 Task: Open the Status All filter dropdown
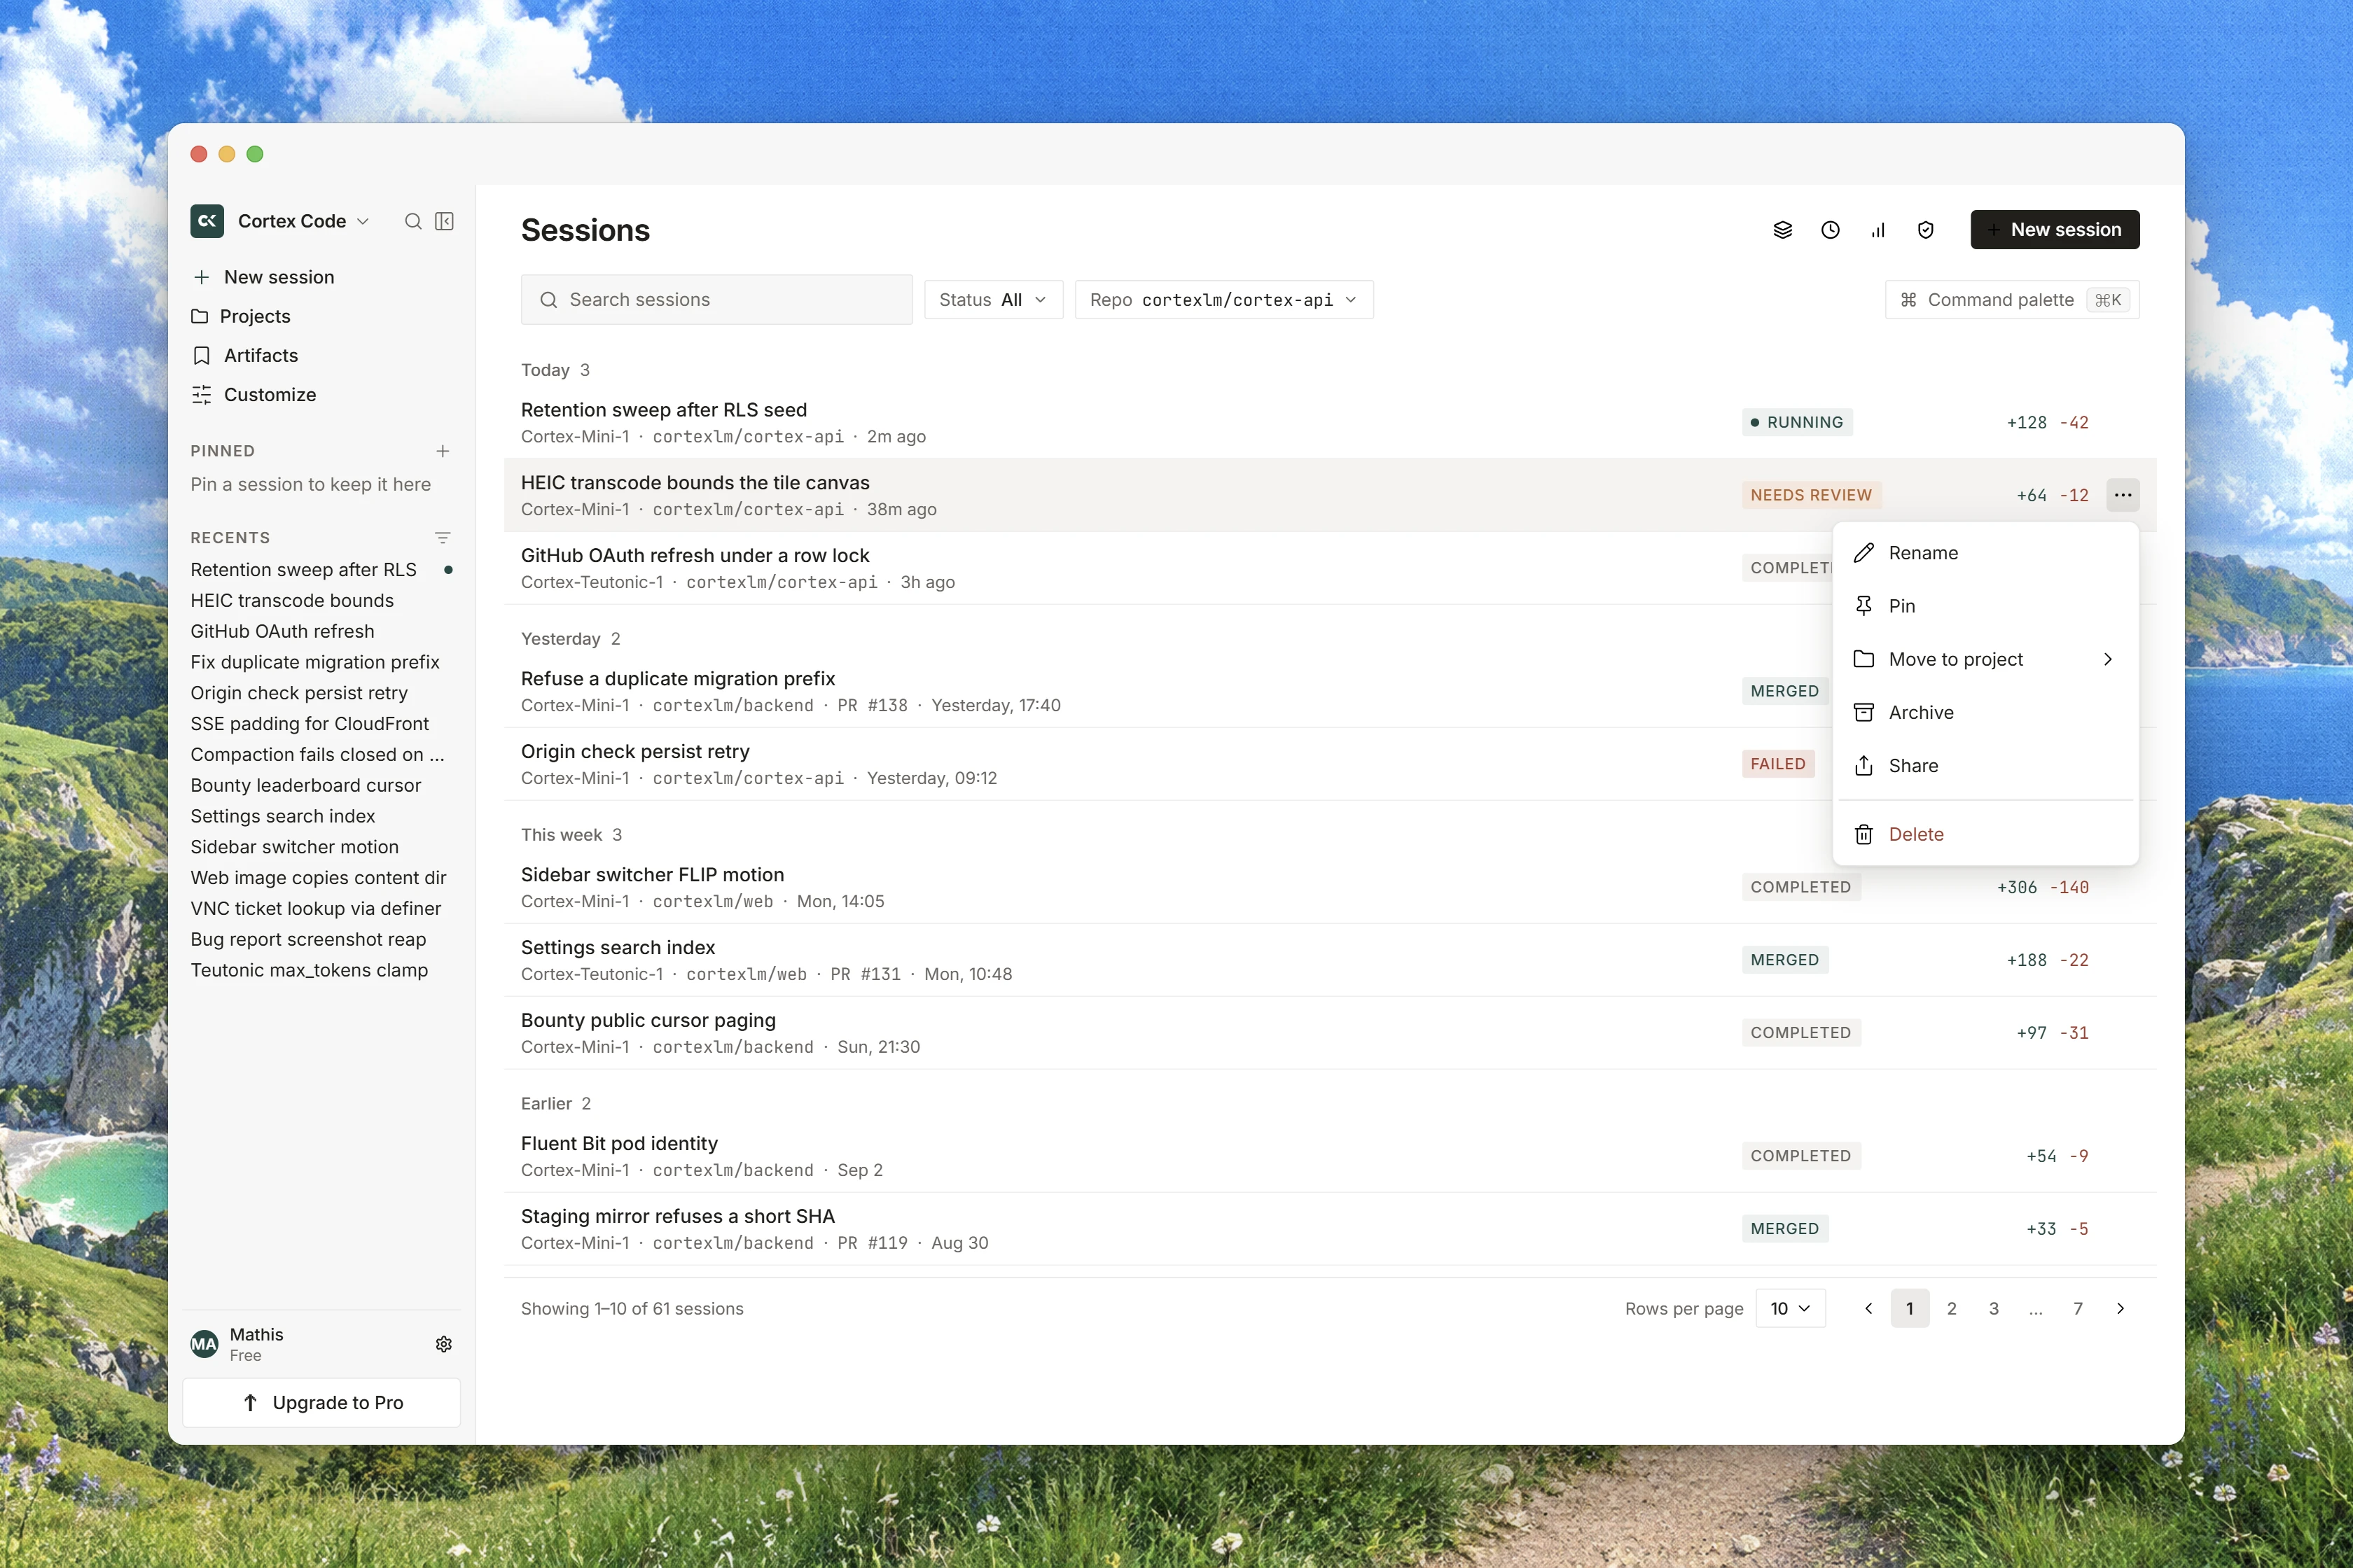pos(994,300)
